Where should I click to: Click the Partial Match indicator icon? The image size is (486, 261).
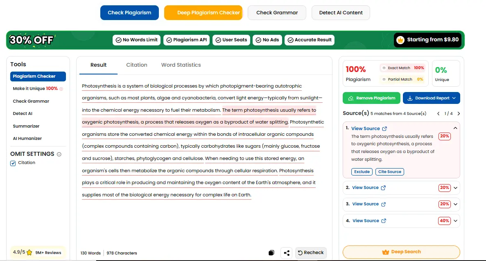point(384,79)
